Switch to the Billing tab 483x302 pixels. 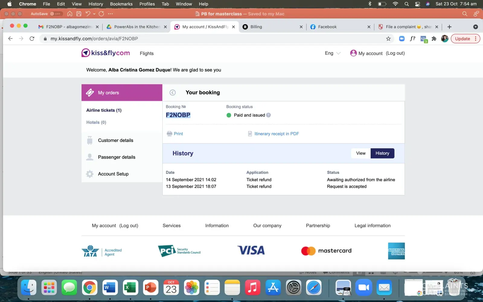(273, 27)
